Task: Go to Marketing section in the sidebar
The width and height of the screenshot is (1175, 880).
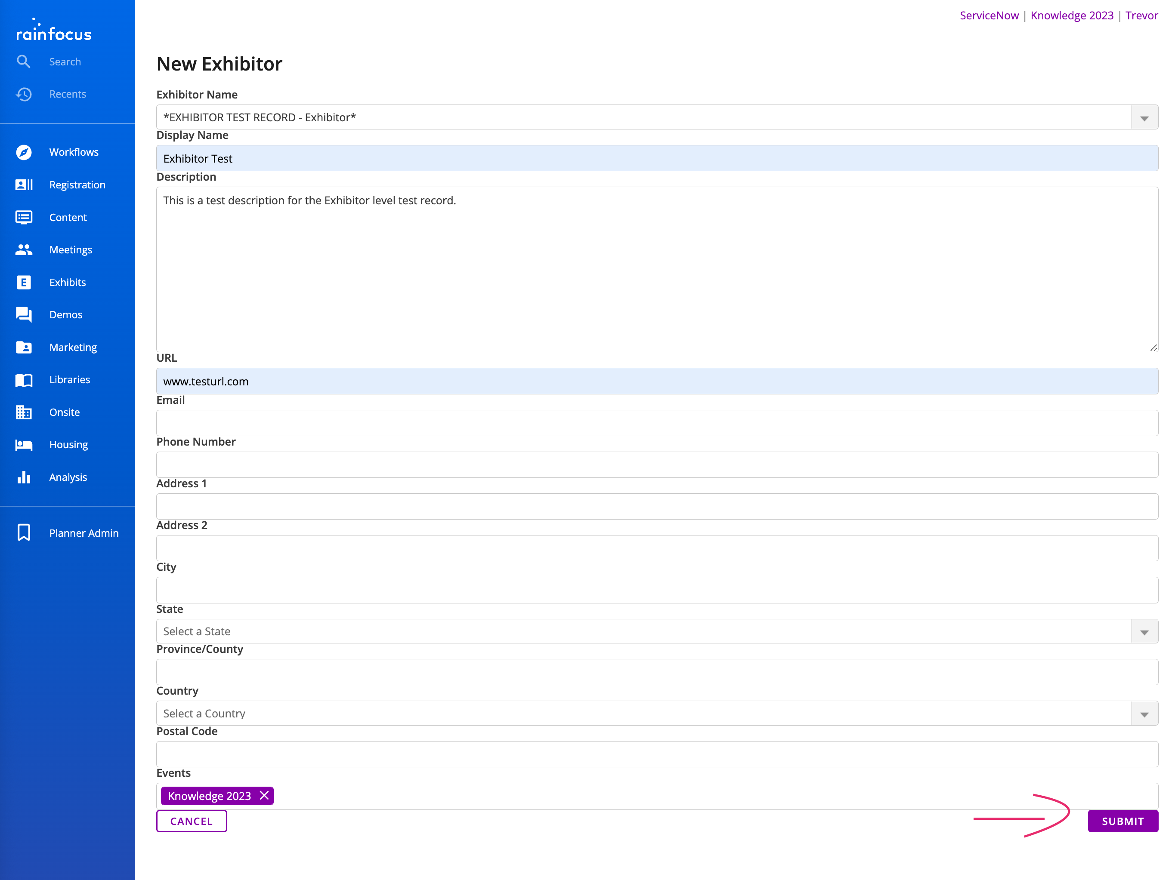Action: [x=73, y=347]
